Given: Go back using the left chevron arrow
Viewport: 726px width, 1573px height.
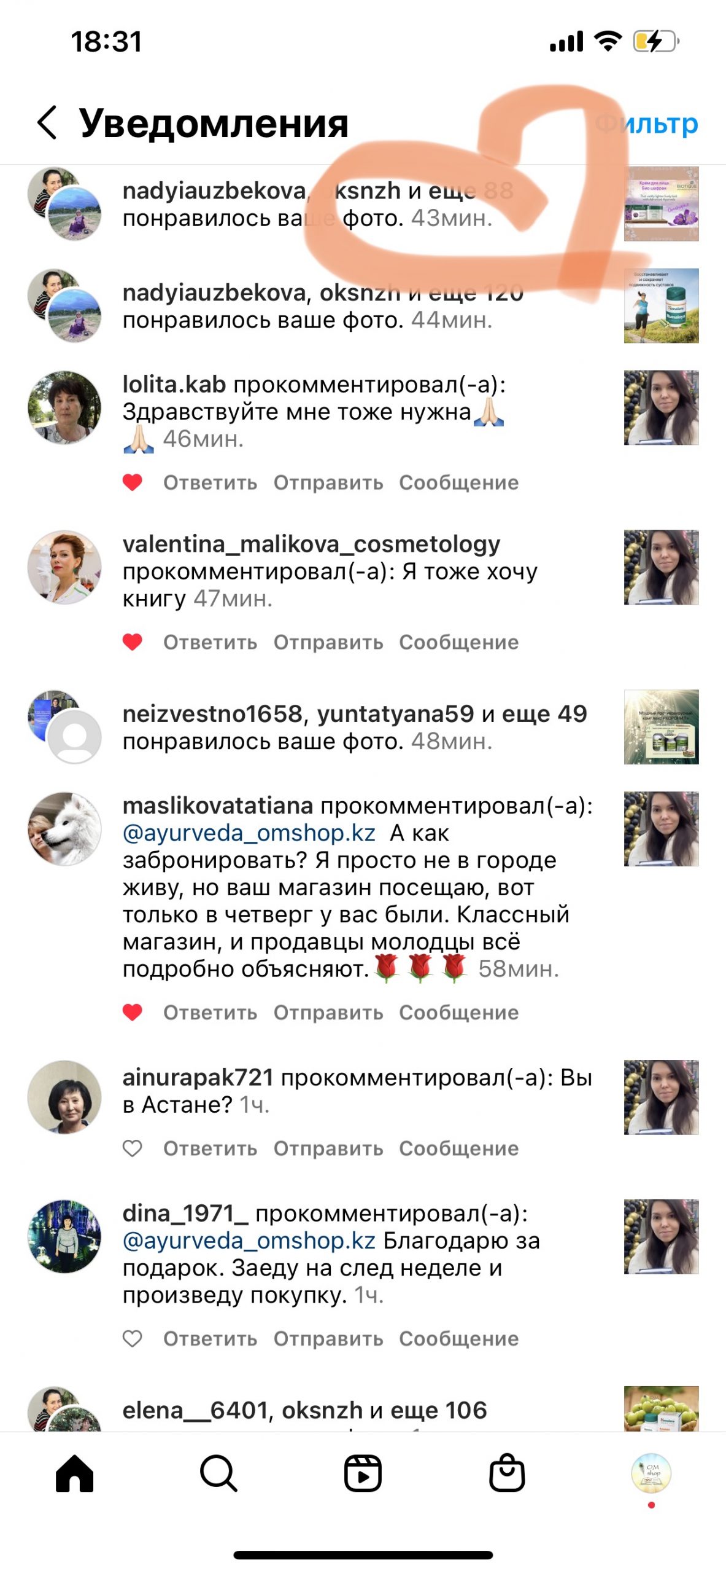Looking at the screenshot, I should click(47, 122).
